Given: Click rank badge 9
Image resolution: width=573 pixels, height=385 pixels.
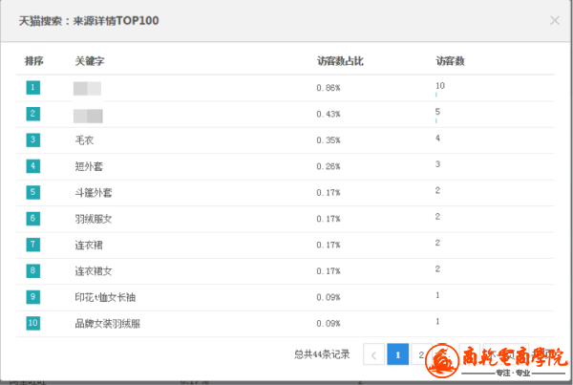Looking at the screenshot, I should click(32, 297).
